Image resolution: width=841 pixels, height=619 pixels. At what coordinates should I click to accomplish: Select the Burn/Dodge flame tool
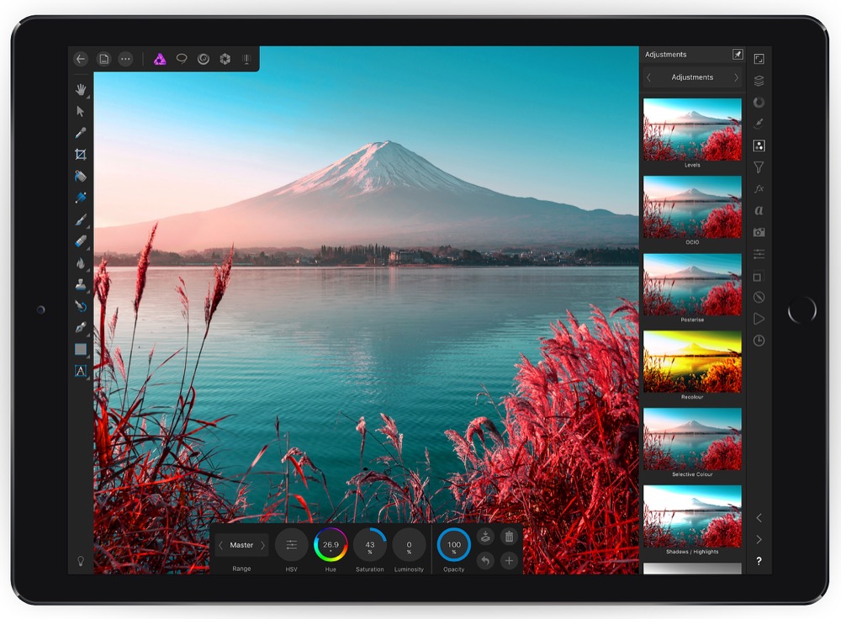pyautogui.click(x=81, y=263)
